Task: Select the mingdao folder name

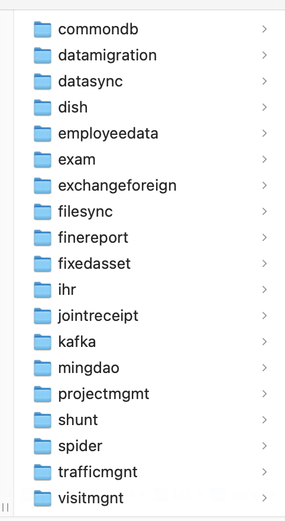Action: coord(89,368)
